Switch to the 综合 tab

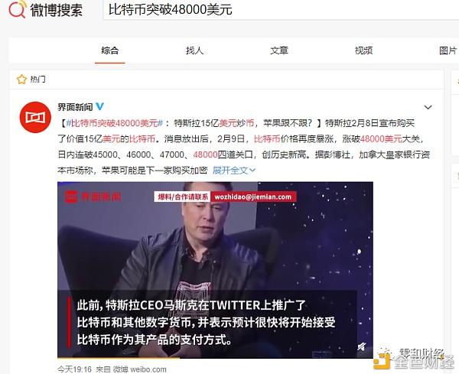110,50
